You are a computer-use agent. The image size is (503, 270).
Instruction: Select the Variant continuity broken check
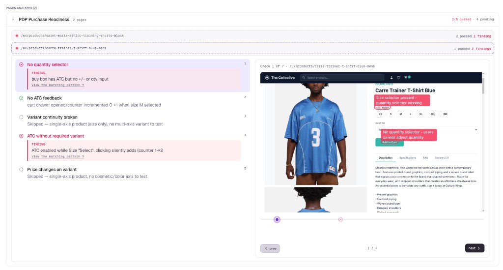(x=133, y=120)
